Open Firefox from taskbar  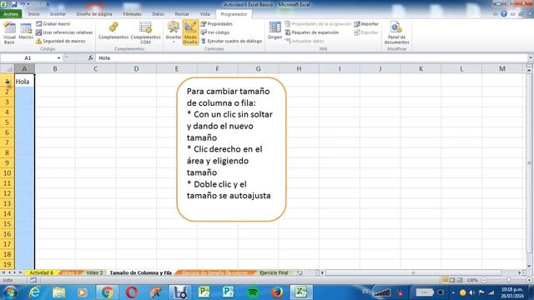pyautogui.click(x=276, y=292)
